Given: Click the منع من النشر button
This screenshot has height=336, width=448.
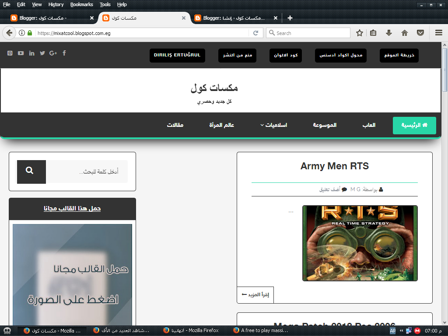Looking at the screenshot, I should [238, 55].
